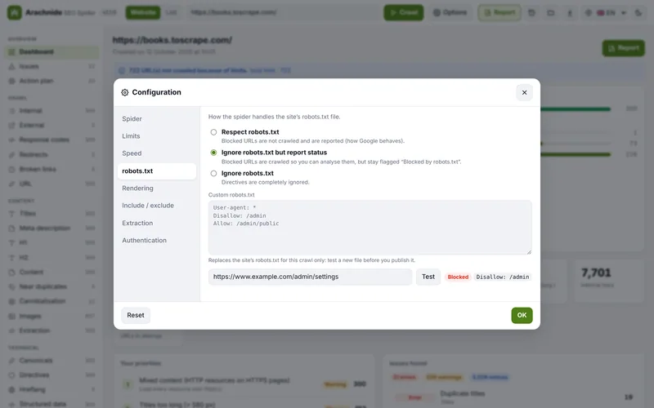
Task: Close the Configuration dialog with the X
Action: pos(524,92)
